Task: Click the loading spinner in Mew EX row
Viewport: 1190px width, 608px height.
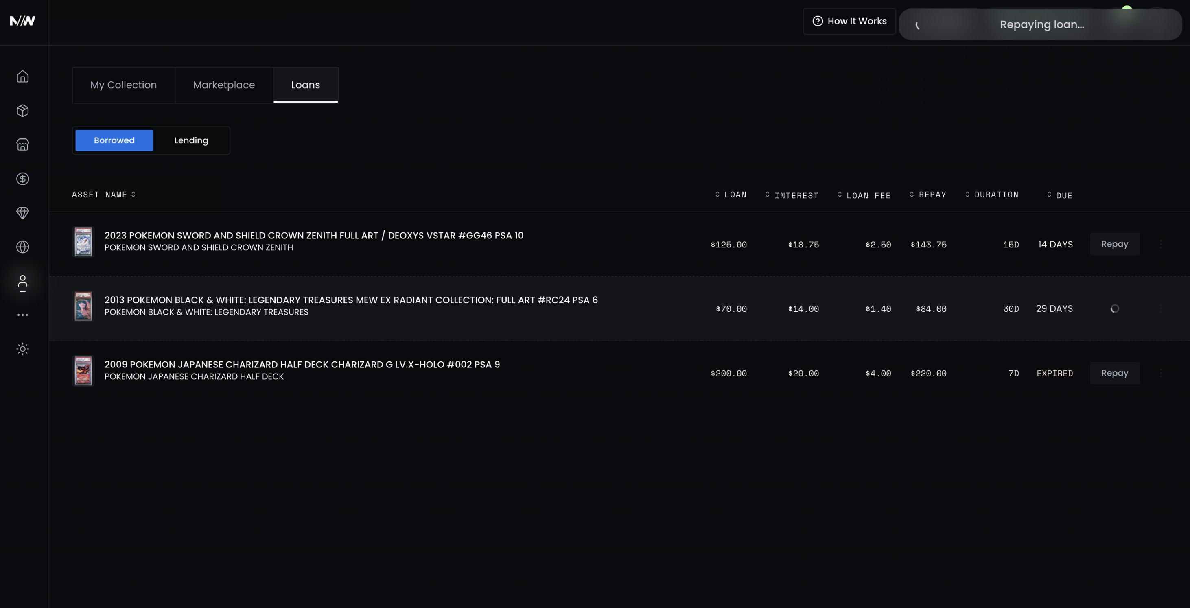Action: click(1115, 308)
